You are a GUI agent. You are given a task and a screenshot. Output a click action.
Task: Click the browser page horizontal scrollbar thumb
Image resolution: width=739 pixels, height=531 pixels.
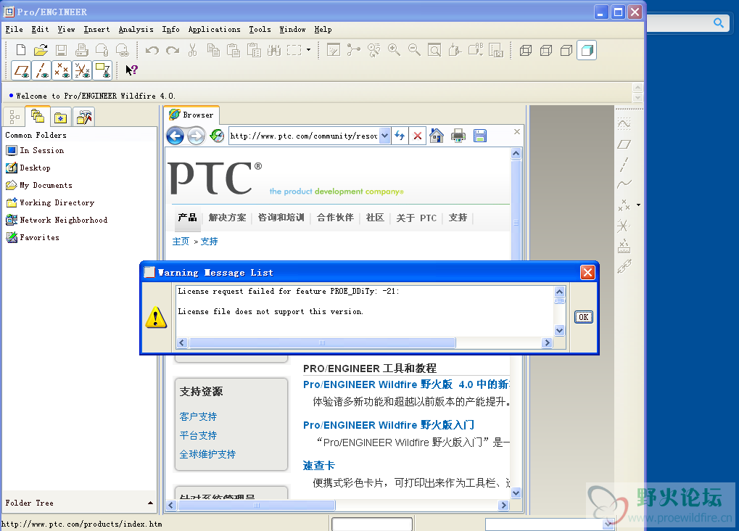pos(257,505)
